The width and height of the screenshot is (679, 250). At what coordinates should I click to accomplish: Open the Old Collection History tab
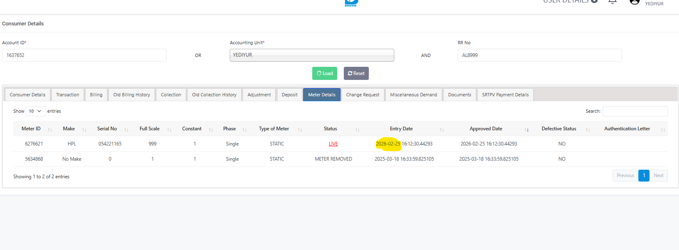point(214,95)
